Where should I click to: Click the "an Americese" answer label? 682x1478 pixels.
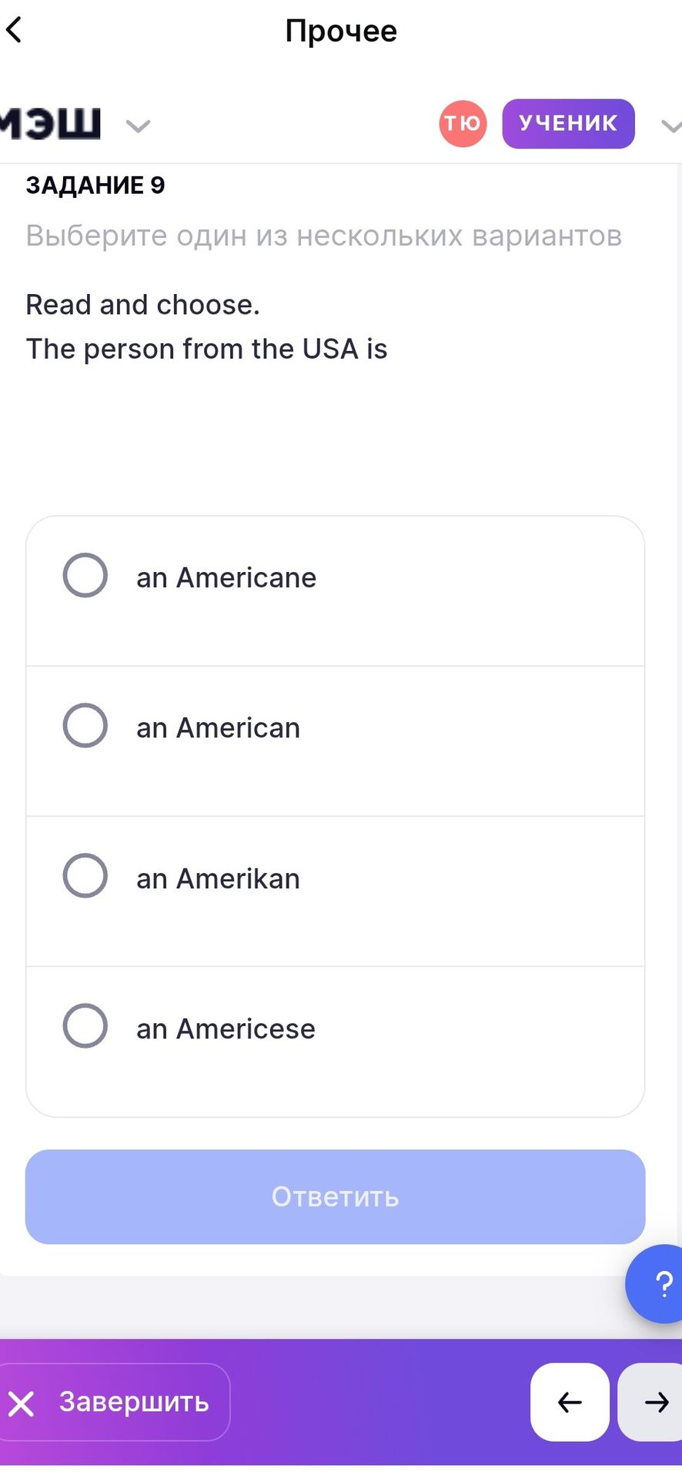click(226, 1029)
